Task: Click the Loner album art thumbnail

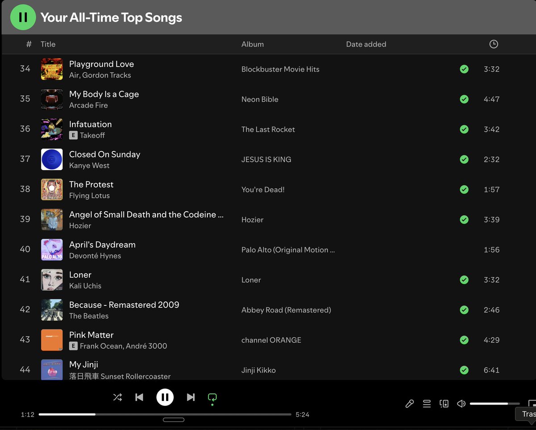Action: (x=52, y=280)
